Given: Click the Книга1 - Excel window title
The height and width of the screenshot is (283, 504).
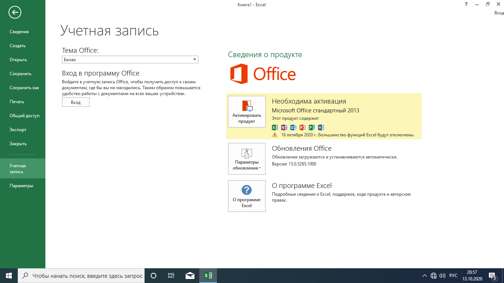Looking at the screenshot, I should coord(252,5).
